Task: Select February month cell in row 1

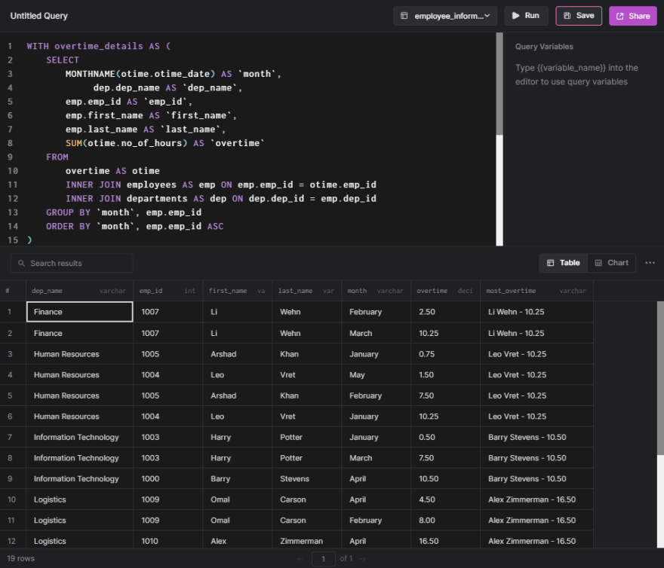Action: [377, 312]
